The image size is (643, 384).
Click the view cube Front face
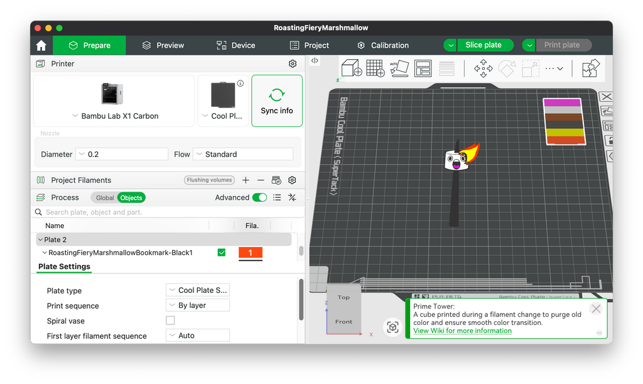click(343, 322)
